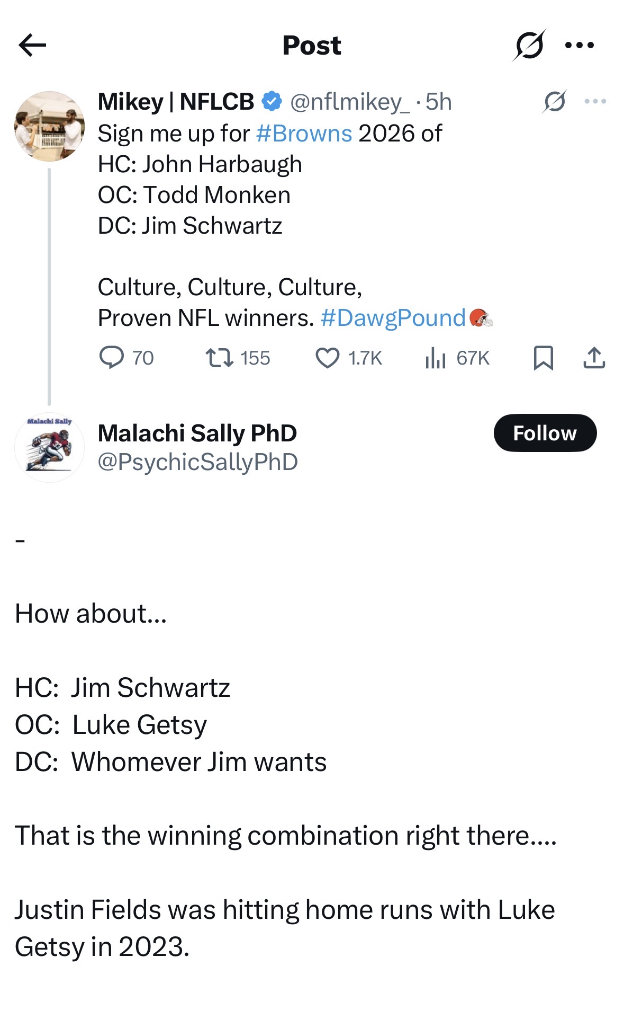Open more options on Mikey's post
The image size is (624, 1010).
pyautogui.click(x=595, y=101)
